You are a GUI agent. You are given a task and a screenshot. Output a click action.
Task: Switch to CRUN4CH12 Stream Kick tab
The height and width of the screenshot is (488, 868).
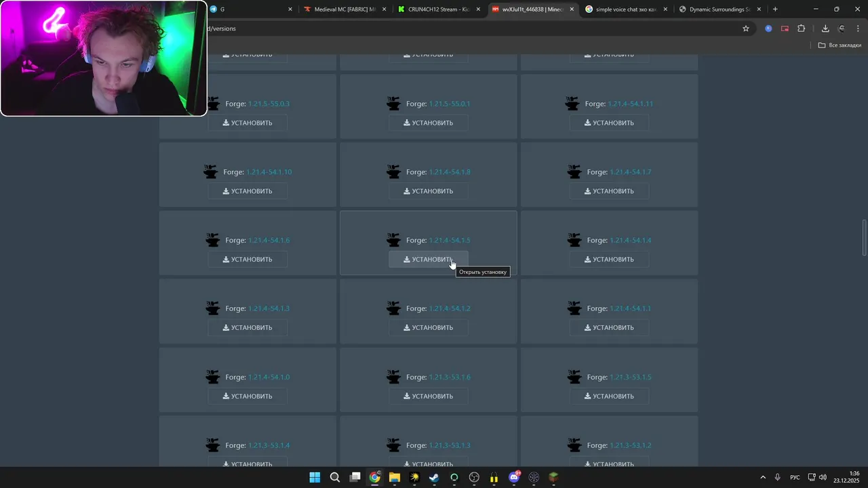pyautogui.click(x=438, y=9)
